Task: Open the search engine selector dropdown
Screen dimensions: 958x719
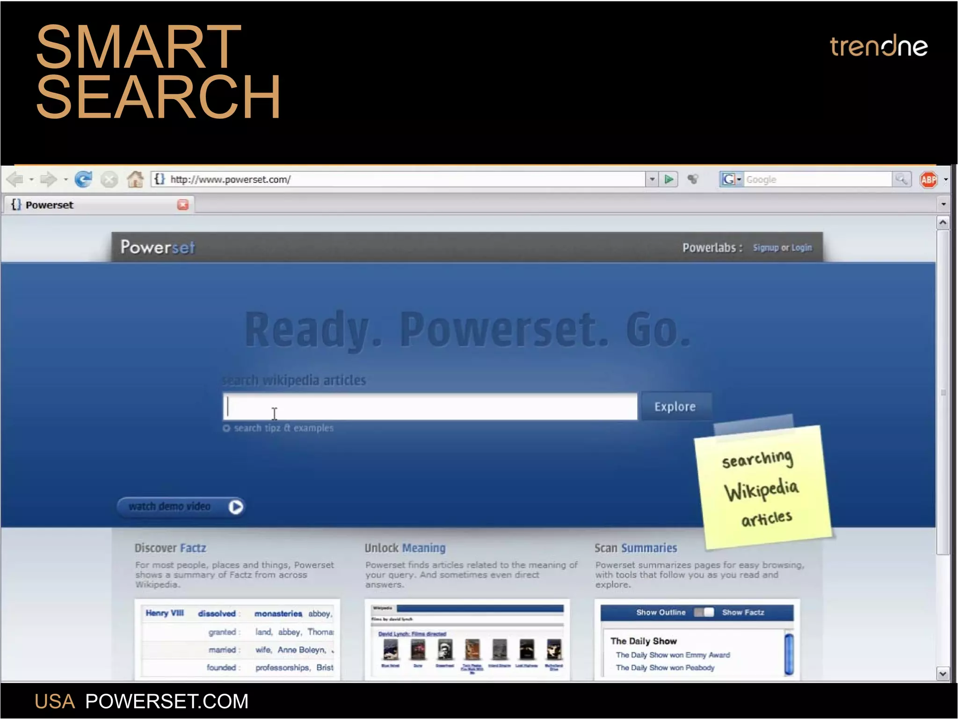Action: (739, 179)
